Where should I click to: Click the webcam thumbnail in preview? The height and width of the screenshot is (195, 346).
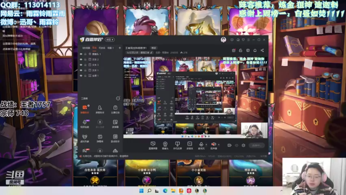tap(254, 130)
